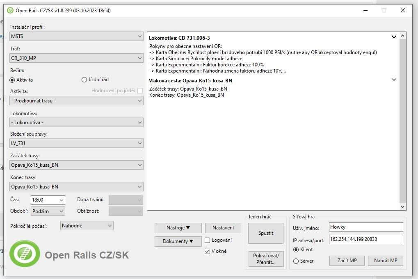This screenshot has height=279, width=418.
Task: Toggle the V okně checkbox
Action: (x=208, y=251)
